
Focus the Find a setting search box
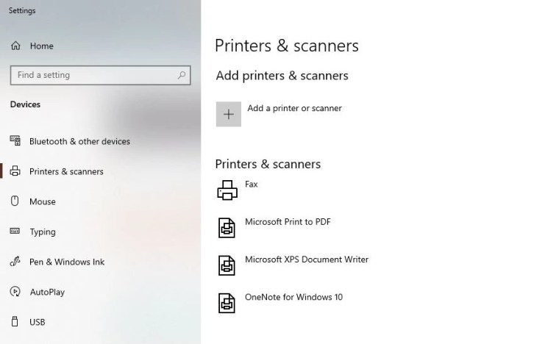tap(101, 75)
